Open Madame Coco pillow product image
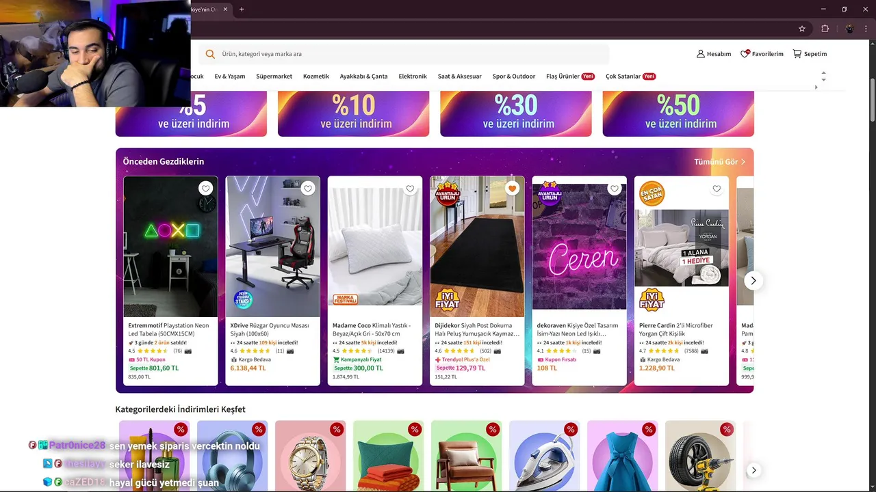This screenshot has width=876, height=492. [375, 247]
